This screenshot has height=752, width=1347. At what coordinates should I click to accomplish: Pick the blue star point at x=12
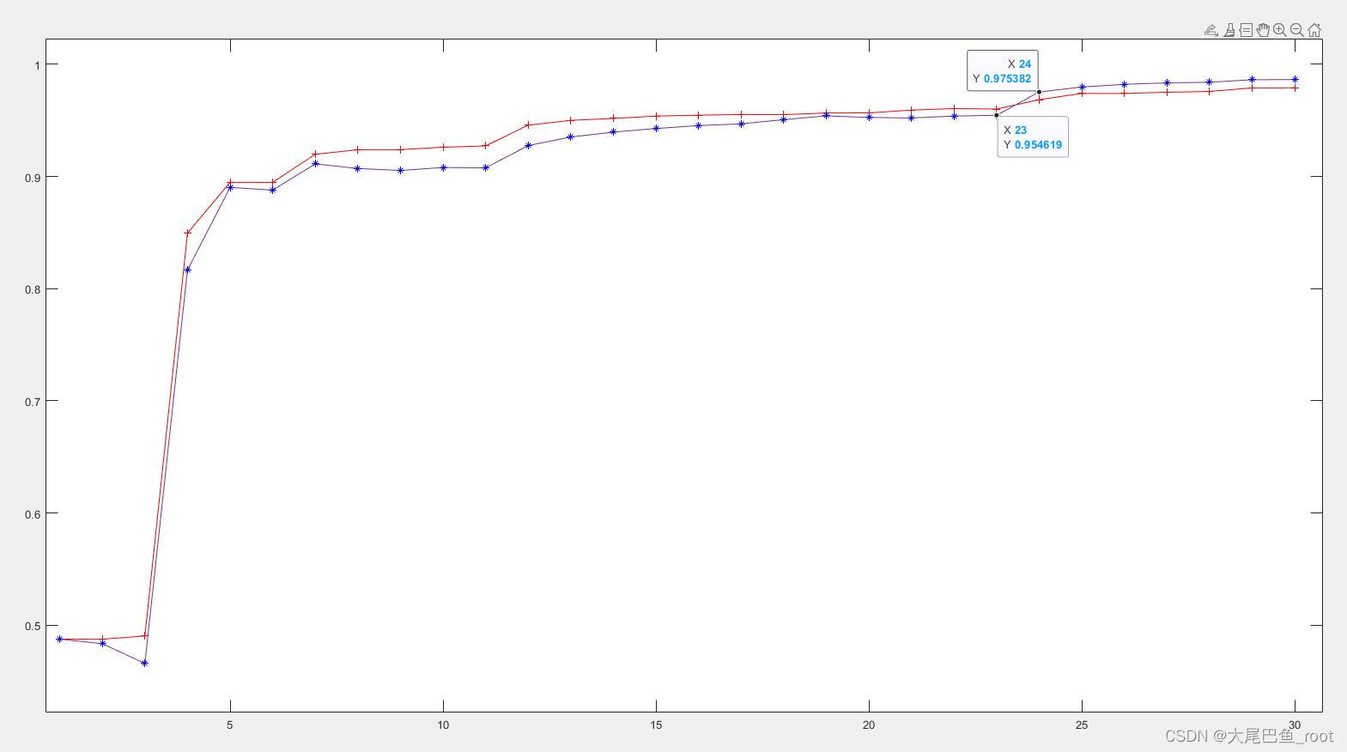(x=528, y=145)
